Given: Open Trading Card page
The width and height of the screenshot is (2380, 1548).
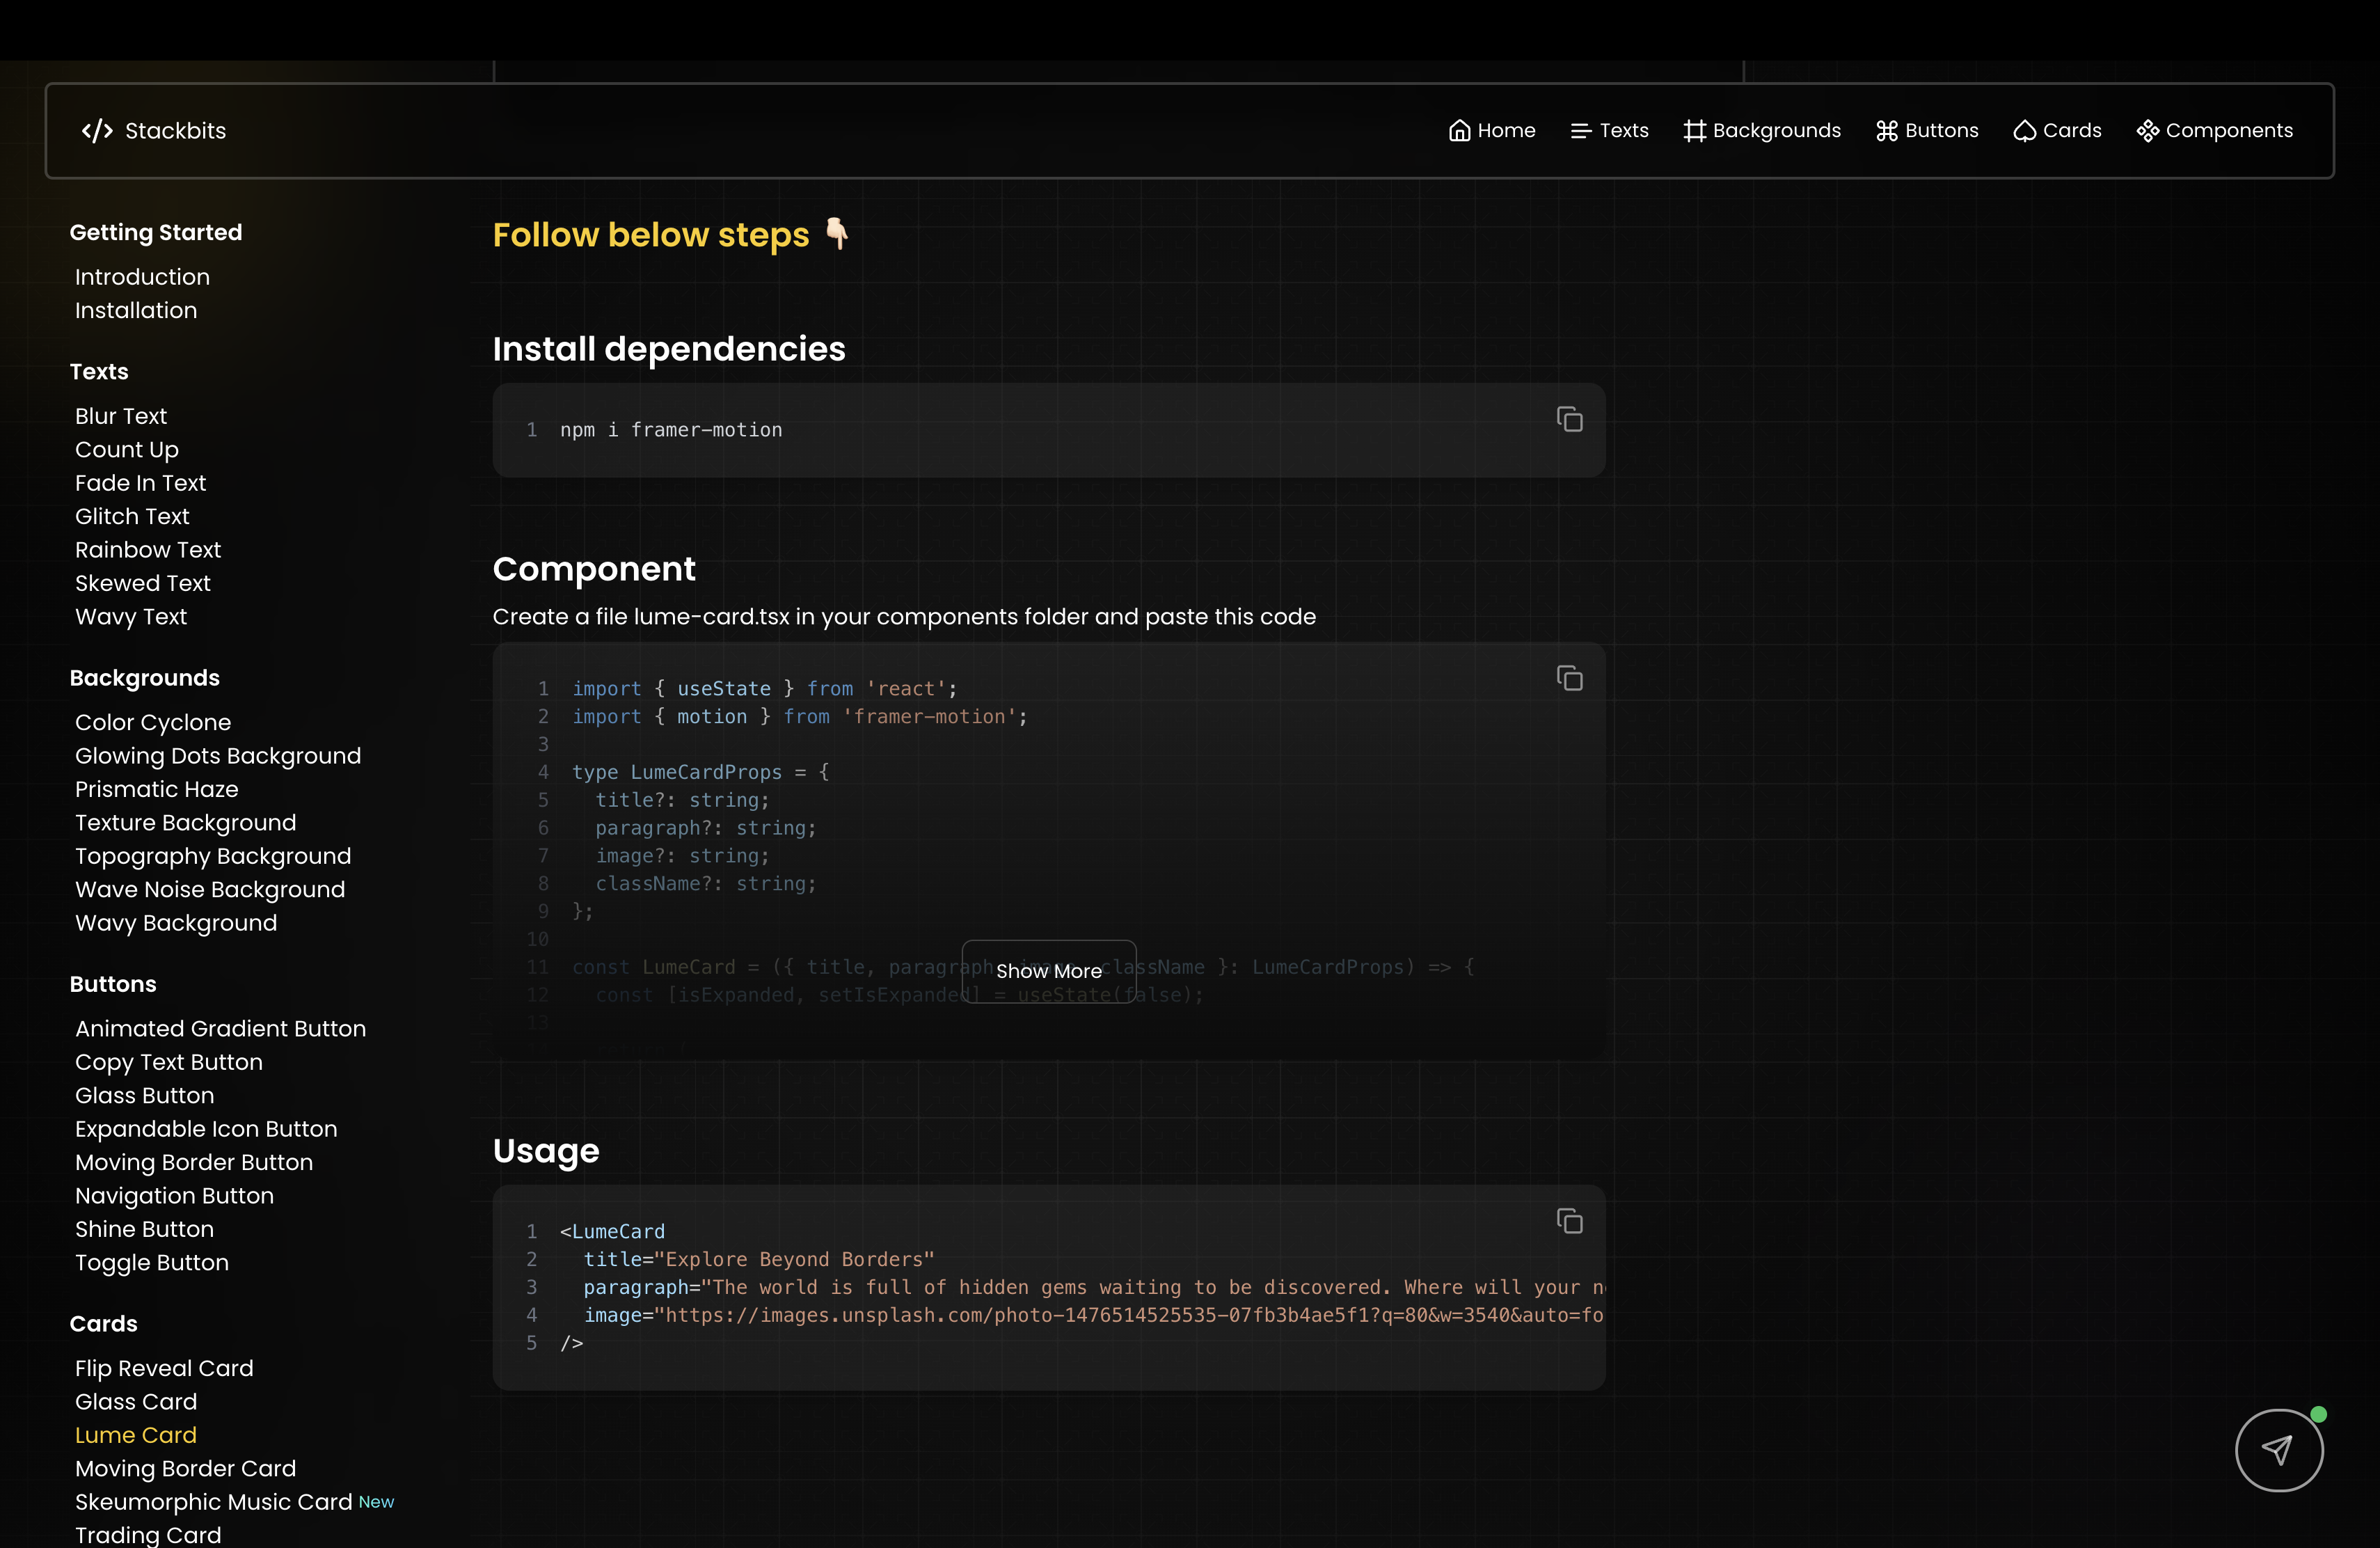Looking at the screenshot, I should 148,1535.
